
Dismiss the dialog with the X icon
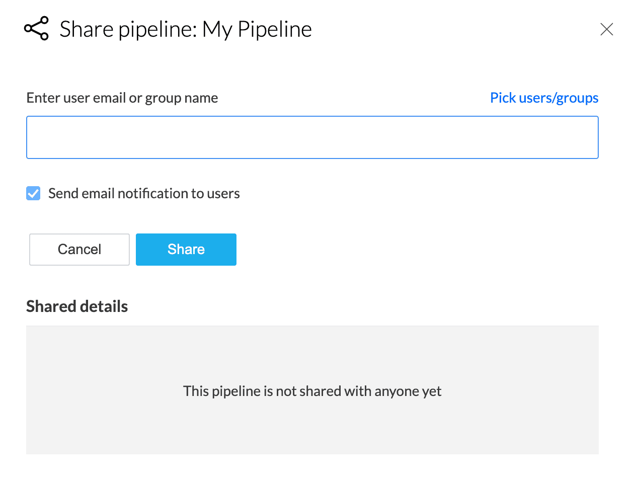pos(607,30)
